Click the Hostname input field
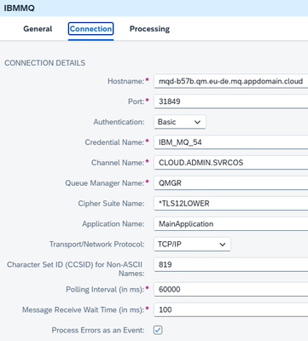Image resolution: width=308 pixels, height=341 pixels. pos(231,81)
